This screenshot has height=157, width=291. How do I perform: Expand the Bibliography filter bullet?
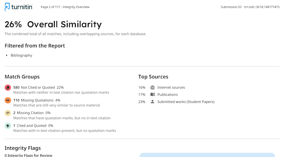pos(6,55)
